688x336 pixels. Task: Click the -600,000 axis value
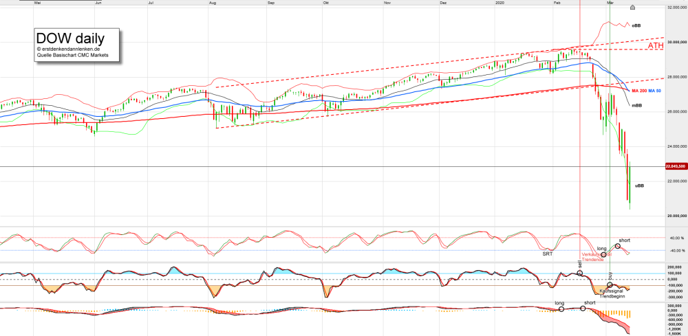tap(674, 320)
